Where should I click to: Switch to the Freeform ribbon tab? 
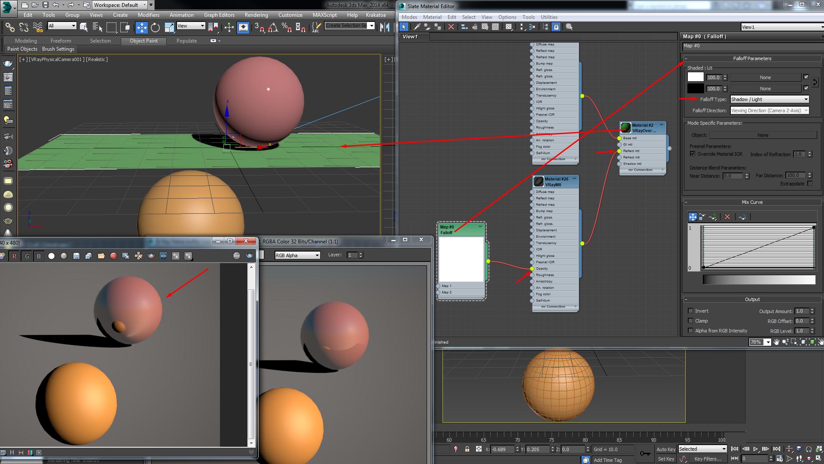tap(61, 41)
